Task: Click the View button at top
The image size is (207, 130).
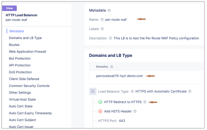Action: coord(9,8)
